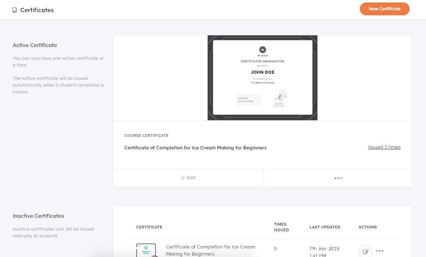Open three-dot menu in inactive certificate row

coord(379,251)
